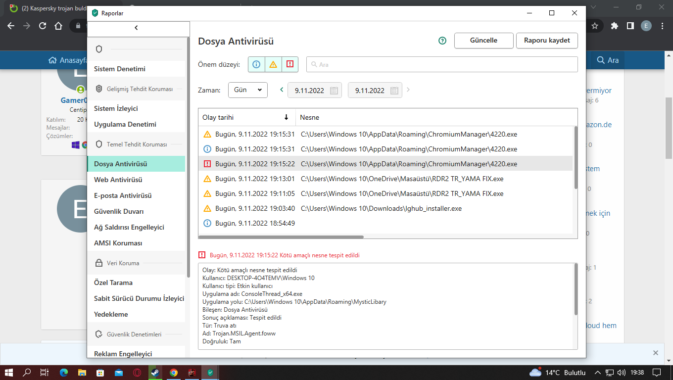Click the event details pane scrollbar

tap(576, 289)
